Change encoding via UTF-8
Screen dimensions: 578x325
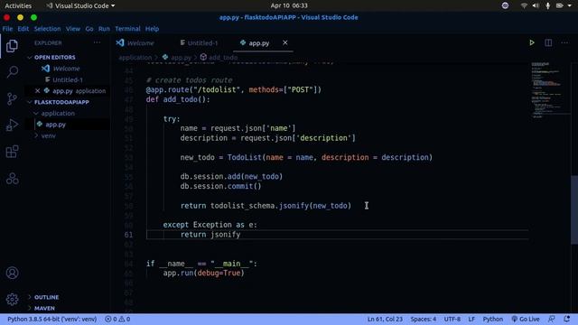click(452, 319)
